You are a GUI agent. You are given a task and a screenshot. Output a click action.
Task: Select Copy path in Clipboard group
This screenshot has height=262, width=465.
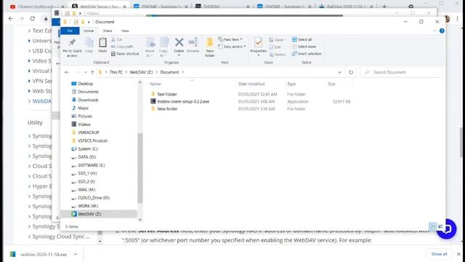[122, 47]
